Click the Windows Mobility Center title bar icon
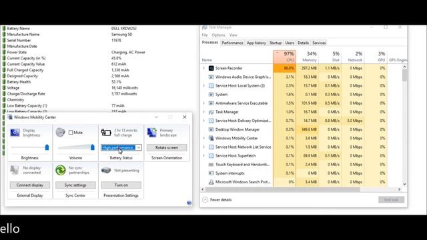The image size is (427, 240). coord(10,117)
